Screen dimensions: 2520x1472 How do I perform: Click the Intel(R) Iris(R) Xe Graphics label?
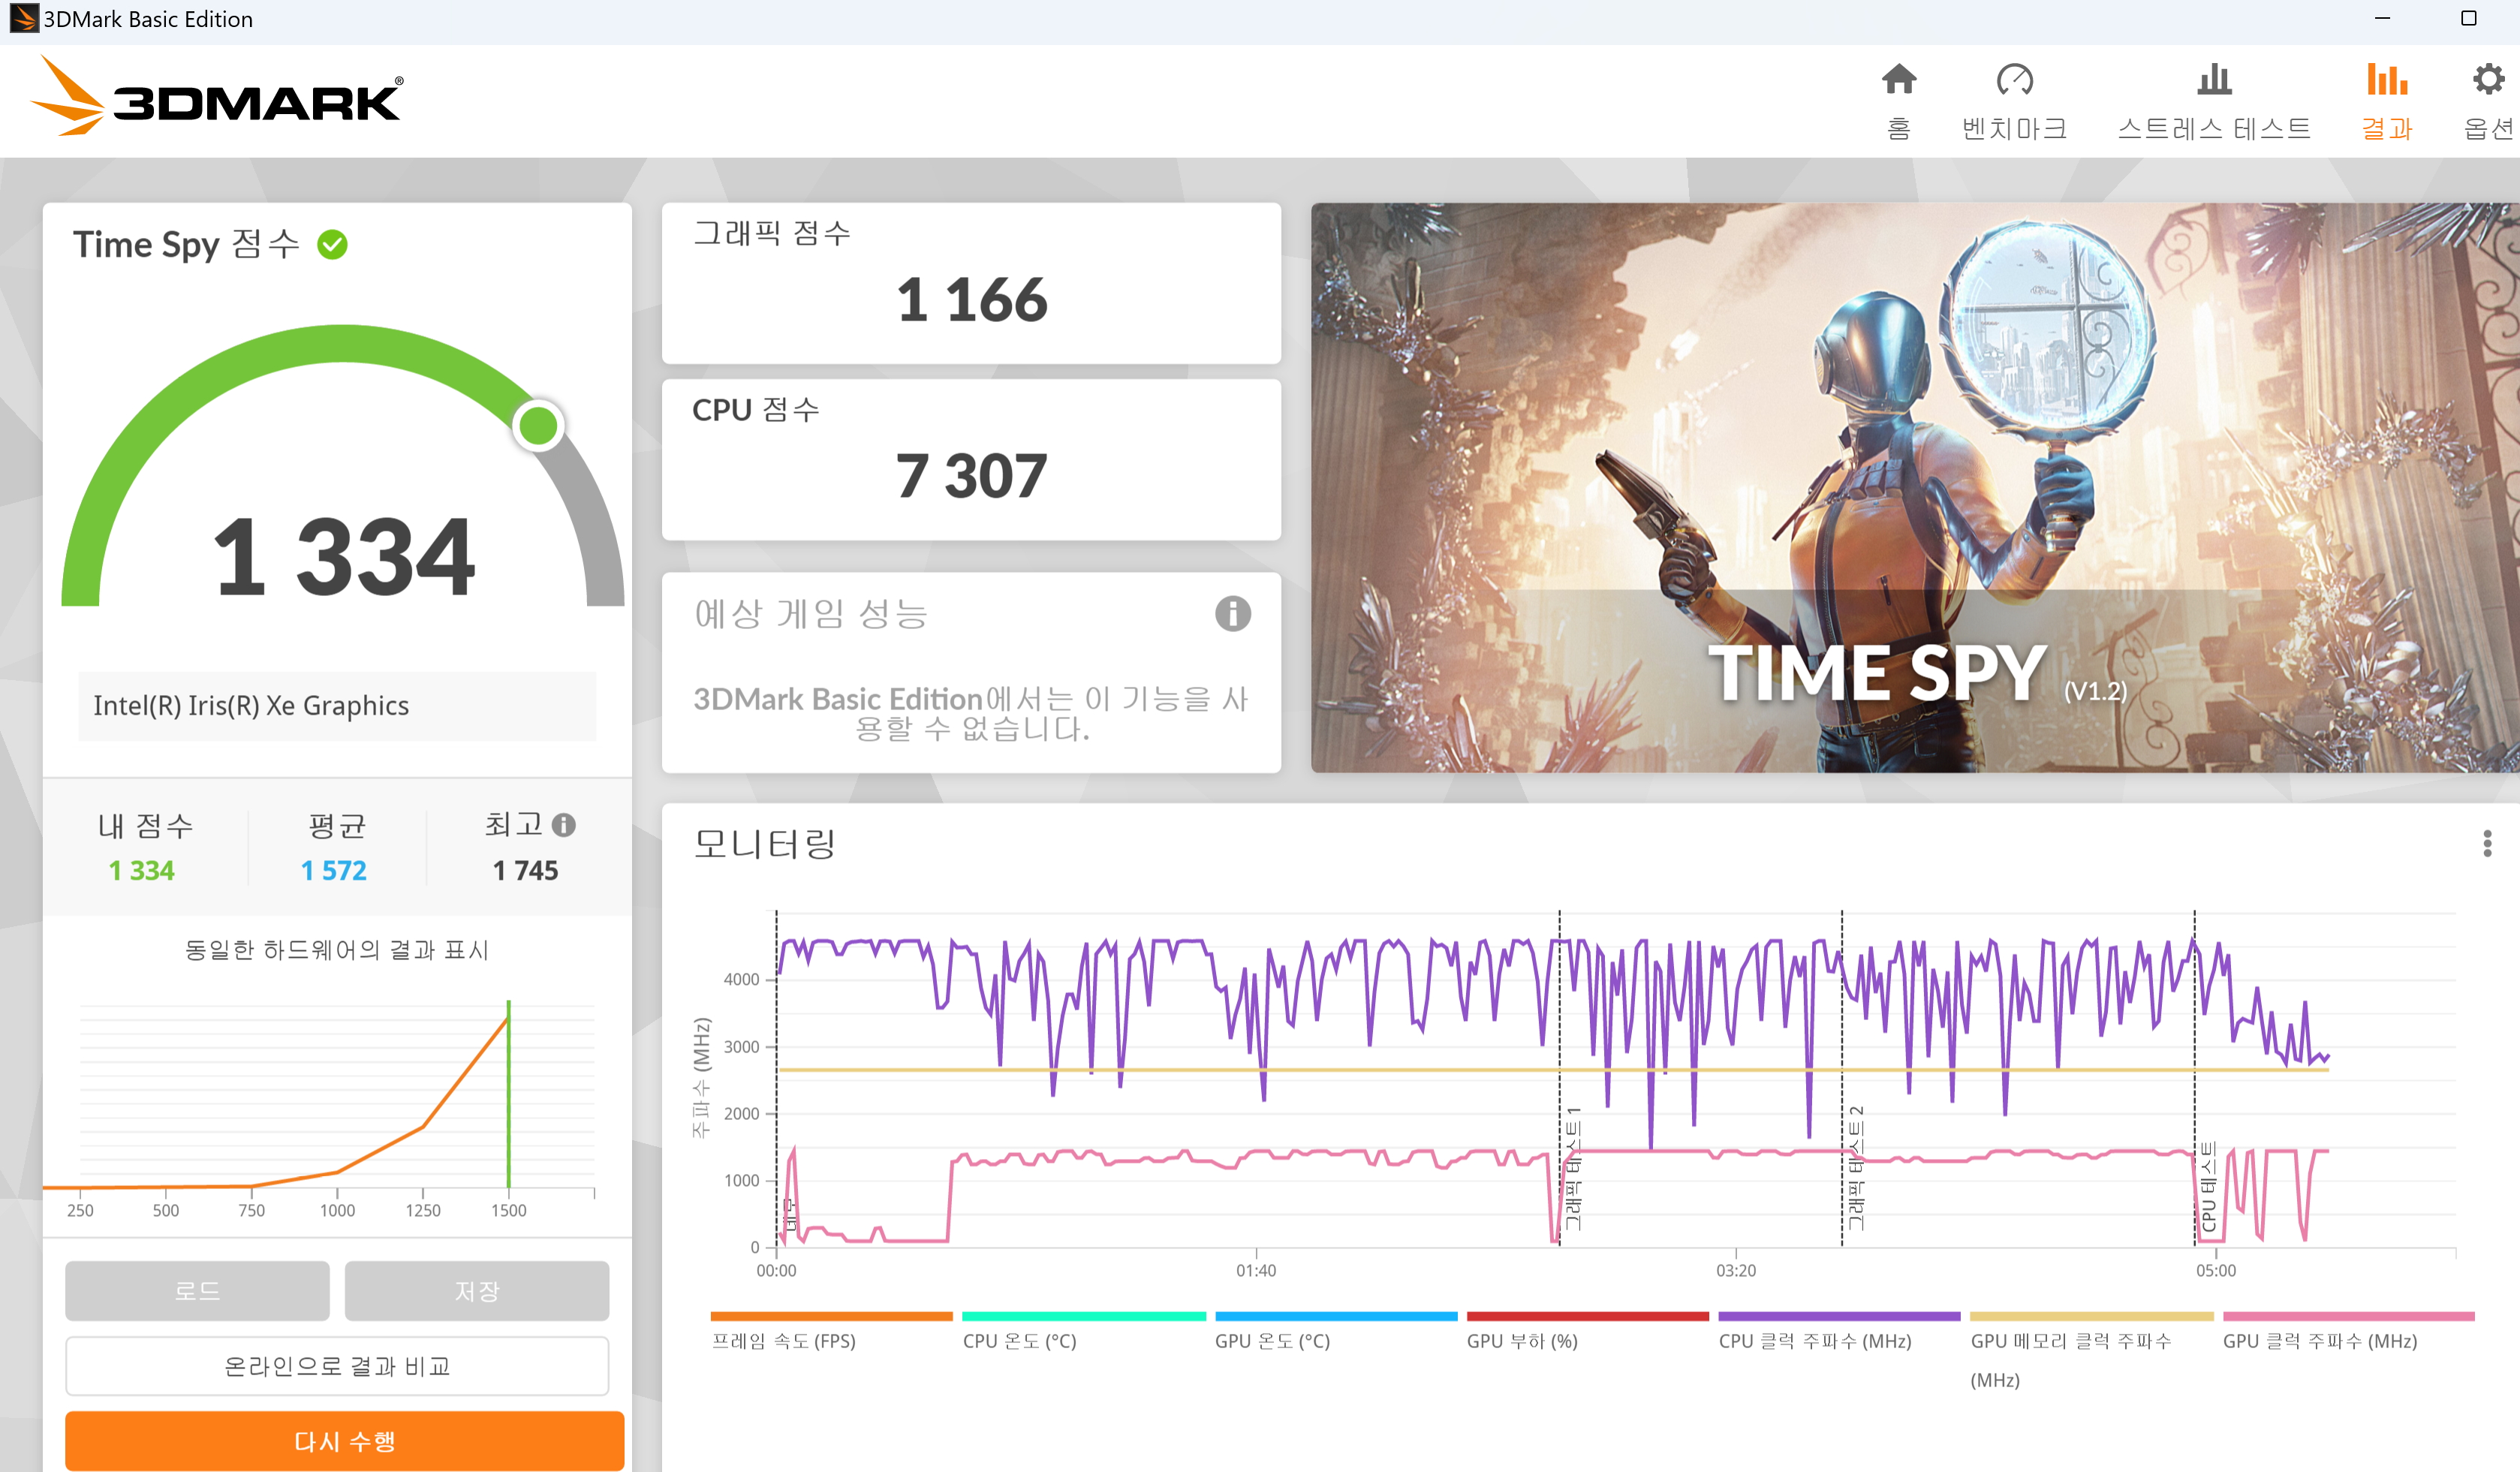click(x=251, y=706)
